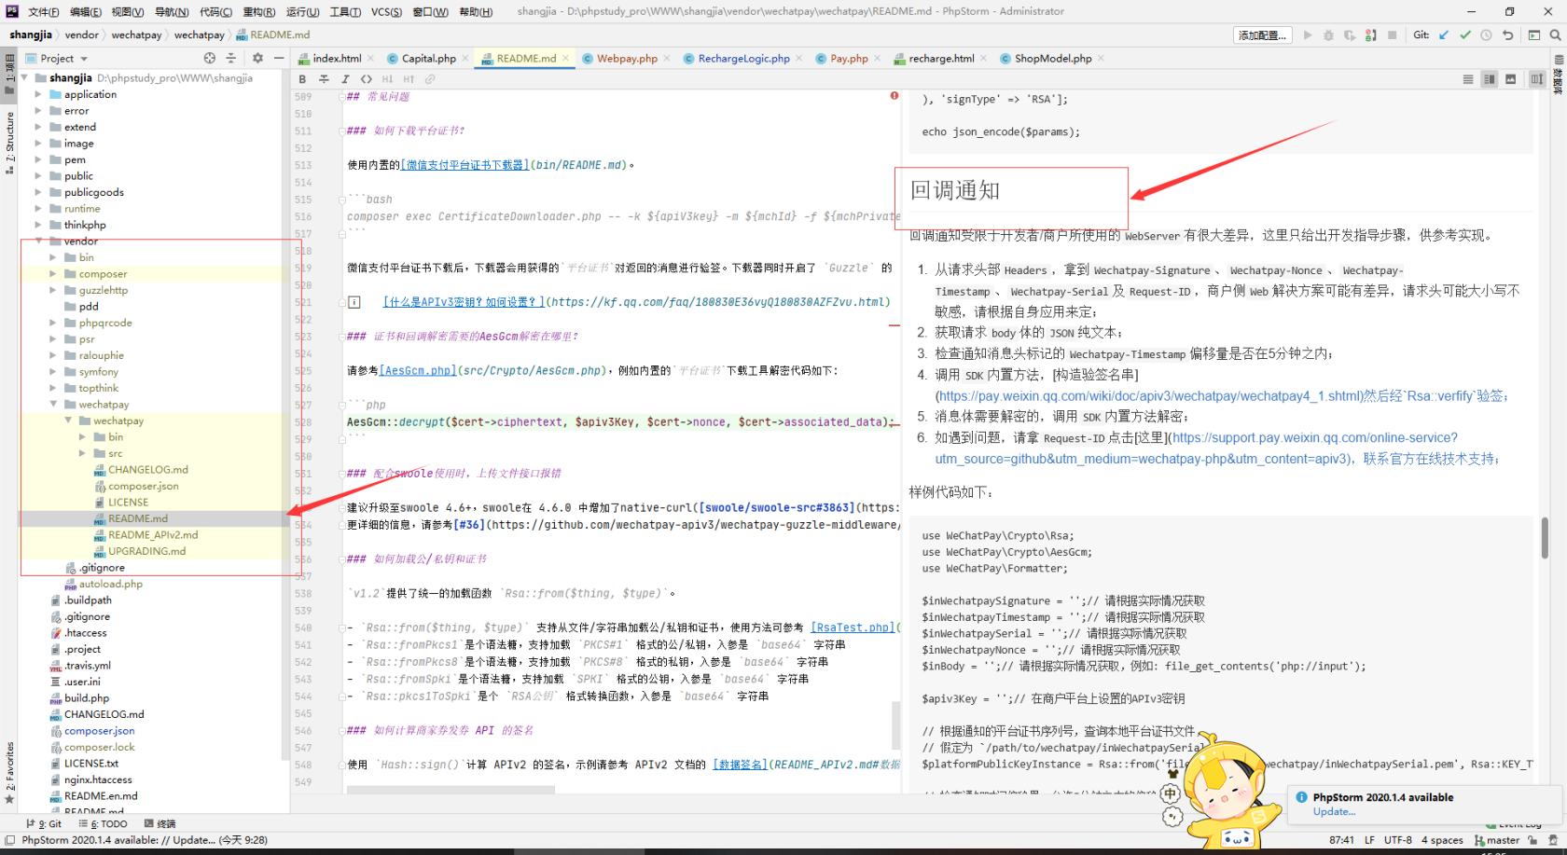Toggle the Structure side panel

(10, 143)
